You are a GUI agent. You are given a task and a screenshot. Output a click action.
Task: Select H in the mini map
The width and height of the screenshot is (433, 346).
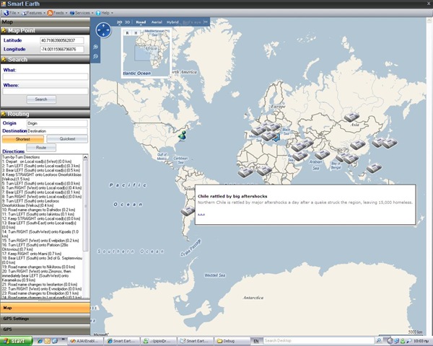(136, 33)
